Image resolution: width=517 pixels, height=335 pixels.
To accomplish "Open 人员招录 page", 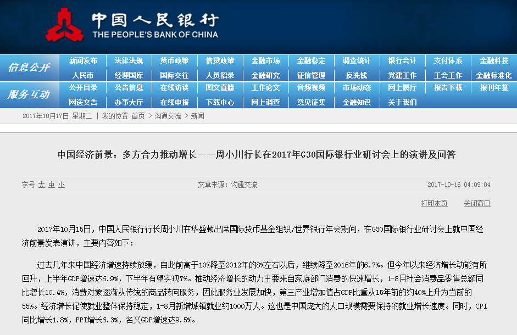I will [x=220, y=75].
